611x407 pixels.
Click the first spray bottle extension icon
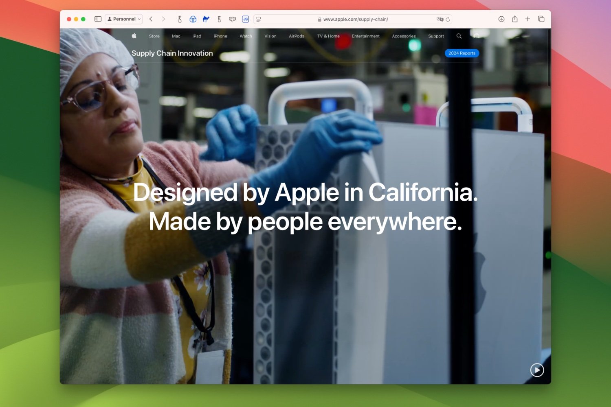180,19
